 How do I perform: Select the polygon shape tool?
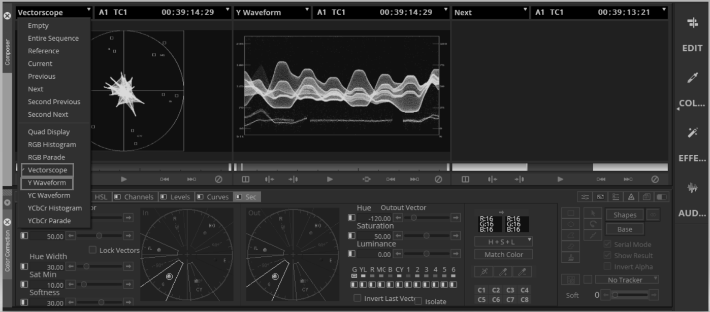click(571, 235)
